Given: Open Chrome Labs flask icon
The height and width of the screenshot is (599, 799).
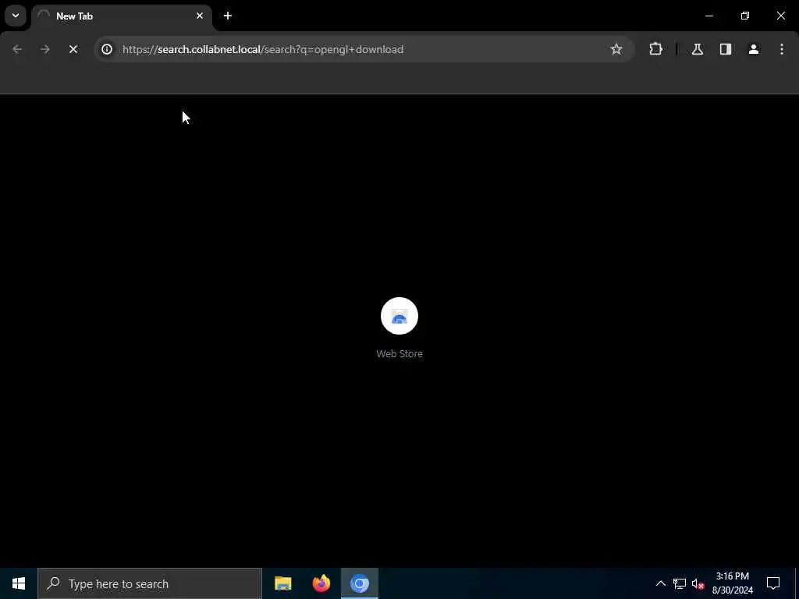Looking at the screenshot, I should pyautogui.click(x=697, y=49).
